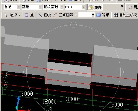Open the 三点画弧 arc options arrow
Viewport: 138px width, 111px height.
[x=76, y=15]
